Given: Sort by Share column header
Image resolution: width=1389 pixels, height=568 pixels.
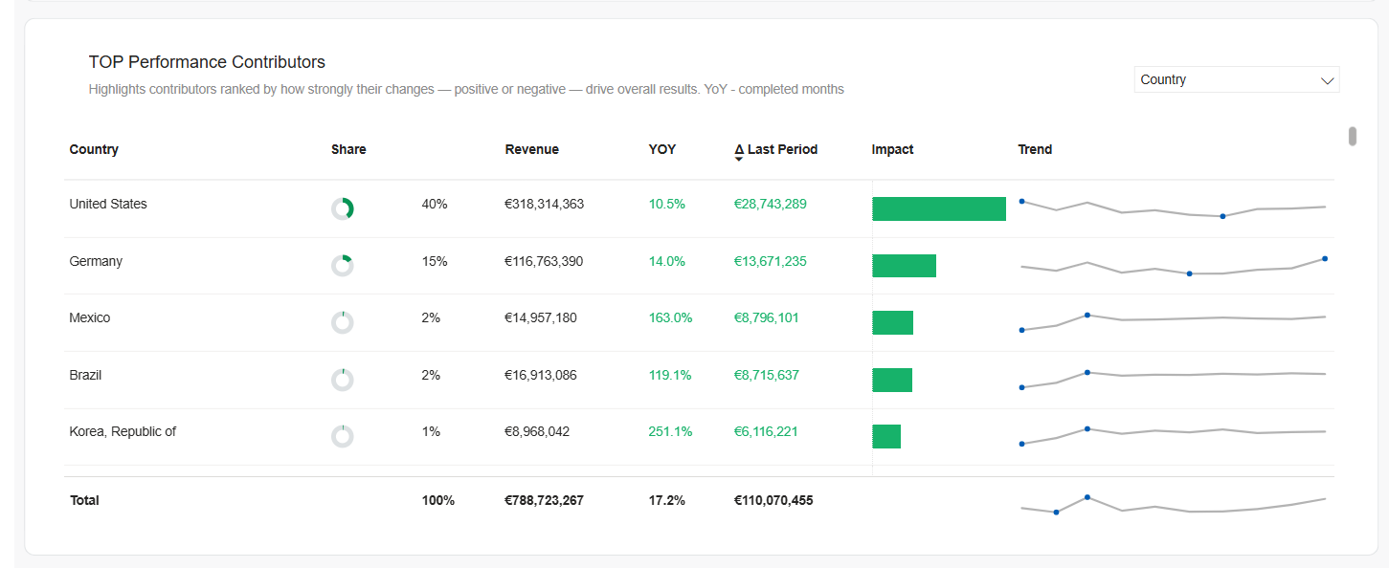Looking at the screenshot, I should click(x=348, y=149).
